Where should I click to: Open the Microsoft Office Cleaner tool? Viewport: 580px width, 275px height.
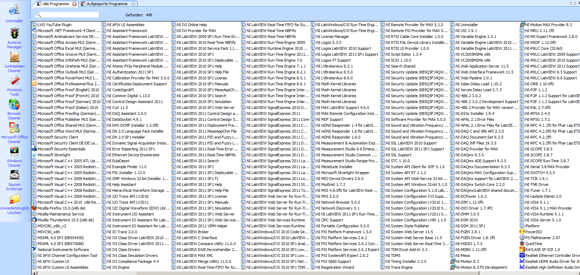pyautogui.click(x=14, y=133)
